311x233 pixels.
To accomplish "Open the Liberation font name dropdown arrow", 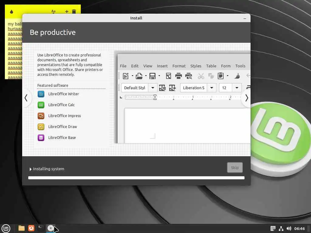I will click(x=212, y=88).
